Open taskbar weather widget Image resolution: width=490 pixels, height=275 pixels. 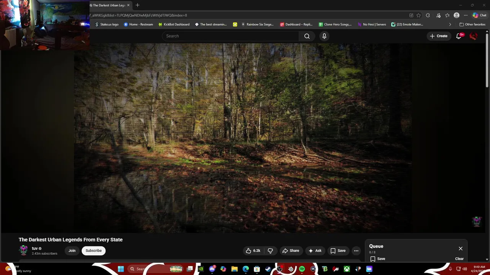17,269
